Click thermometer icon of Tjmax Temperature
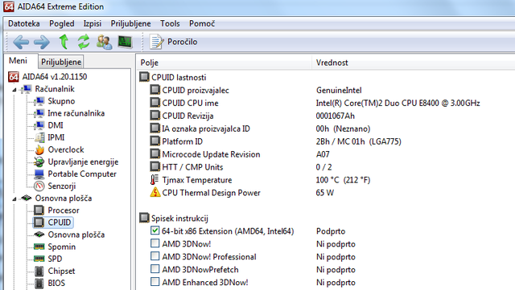515x290 pixels. pos(154,180)
